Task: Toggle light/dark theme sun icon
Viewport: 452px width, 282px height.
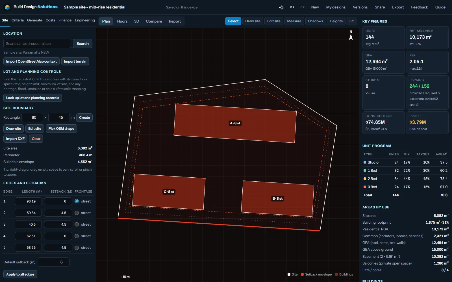Action: [x=281, y=7]
